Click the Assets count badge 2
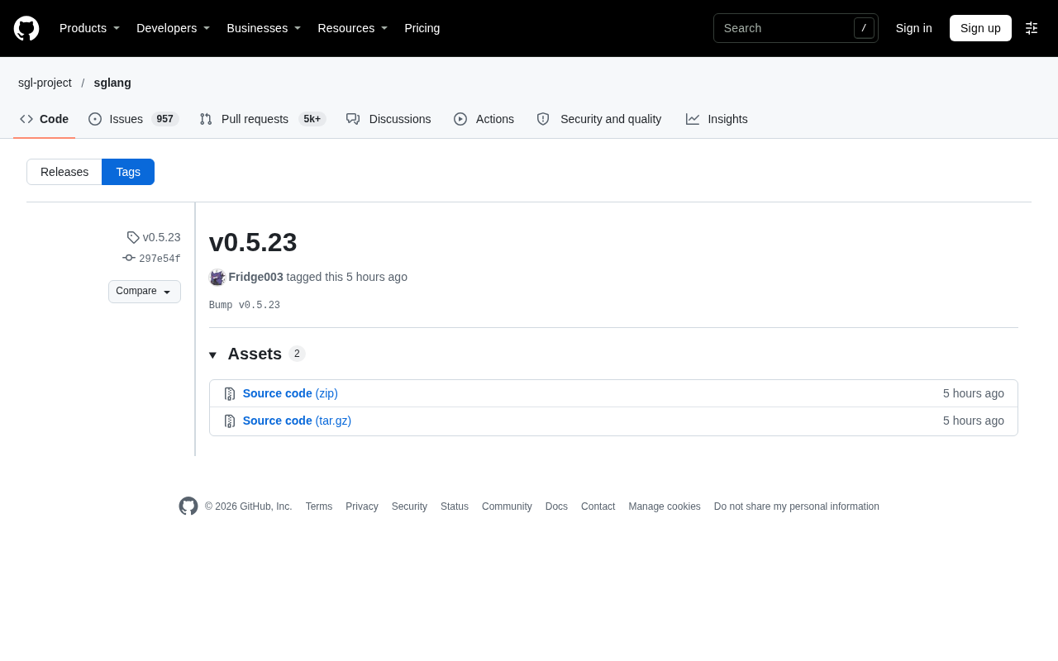Viewport: 1058px width, 661px height. 298,354
